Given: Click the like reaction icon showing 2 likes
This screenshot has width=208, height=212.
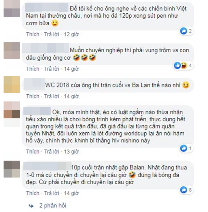Looking at the screenshot, I should pyautogui.click(x=183, y=31).
